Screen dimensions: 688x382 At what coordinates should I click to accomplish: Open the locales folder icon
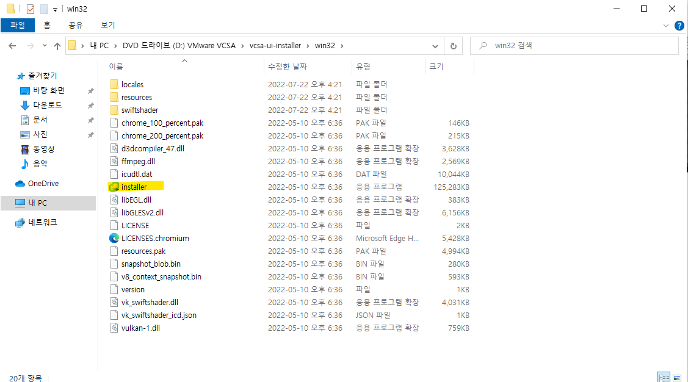(x=114, y=84)
